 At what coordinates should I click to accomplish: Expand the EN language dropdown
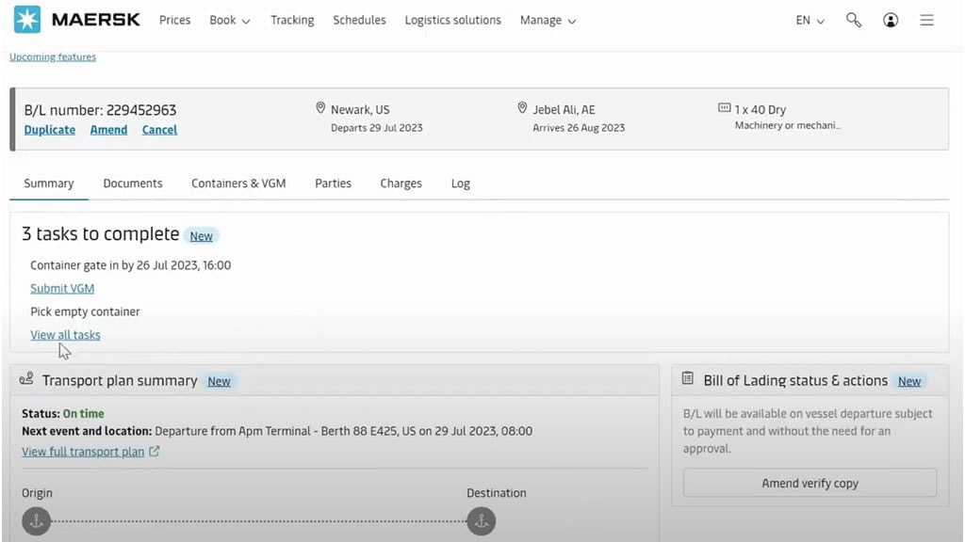pos(810,20)
